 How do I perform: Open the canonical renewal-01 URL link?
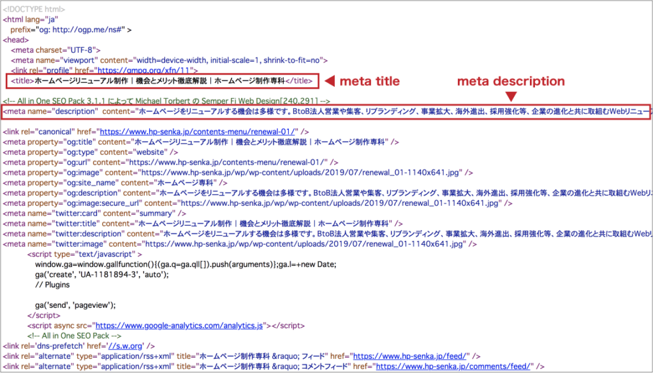tap(198, 131)
